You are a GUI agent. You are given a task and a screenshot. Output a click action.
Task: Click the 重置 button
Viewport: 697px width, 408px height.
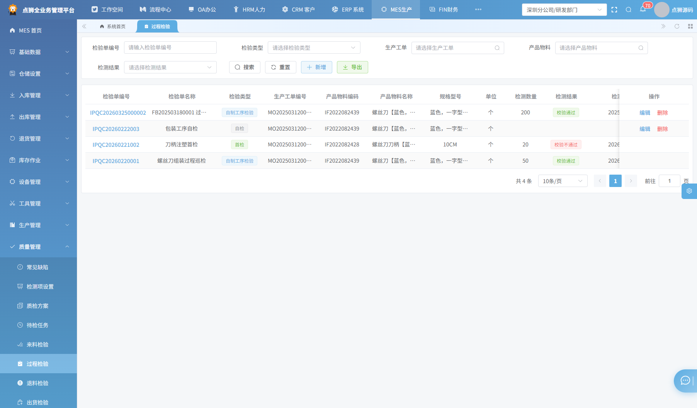tap(280, 67)
